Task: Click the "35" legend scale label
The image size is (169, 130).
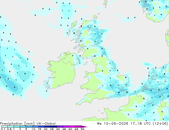Action: pos(64,129)
